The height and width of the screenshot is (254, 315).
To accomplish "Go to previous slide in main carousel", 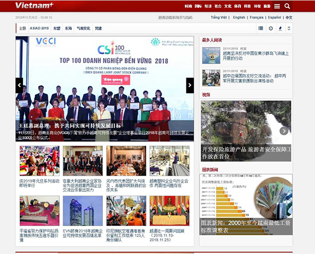I will click(x=19, y=85).
